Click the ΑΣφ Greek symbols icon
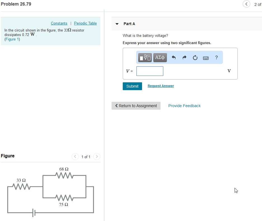Viewport: 262px width, 221px height. pos(160,57)
